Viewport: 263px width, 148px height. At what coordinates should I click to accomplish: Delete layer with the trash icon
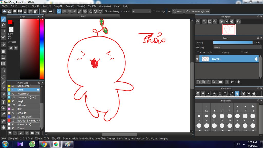(x=239, y=82)
